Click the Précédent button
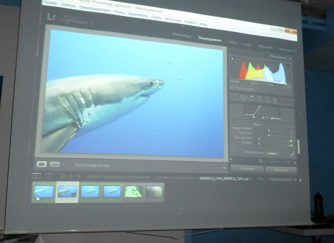Image resolution: width=334 pixels, height=243 pixels. 247,169
